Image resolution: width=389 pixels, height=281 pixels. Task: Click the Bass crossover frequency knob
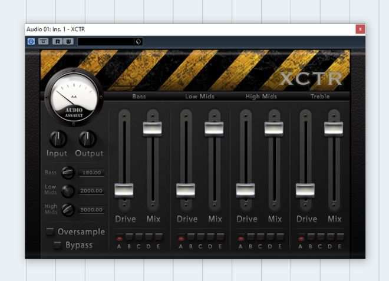click(68, 173)
